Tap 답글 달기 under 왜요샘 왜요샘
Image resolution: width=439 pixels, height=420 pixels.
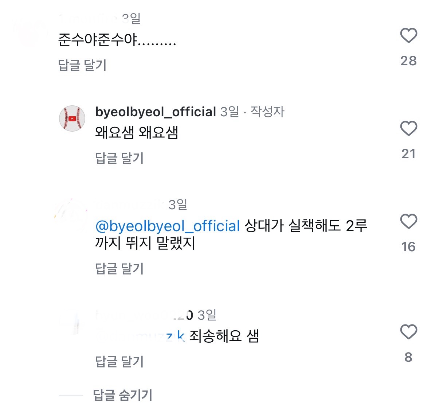point(119,158)
